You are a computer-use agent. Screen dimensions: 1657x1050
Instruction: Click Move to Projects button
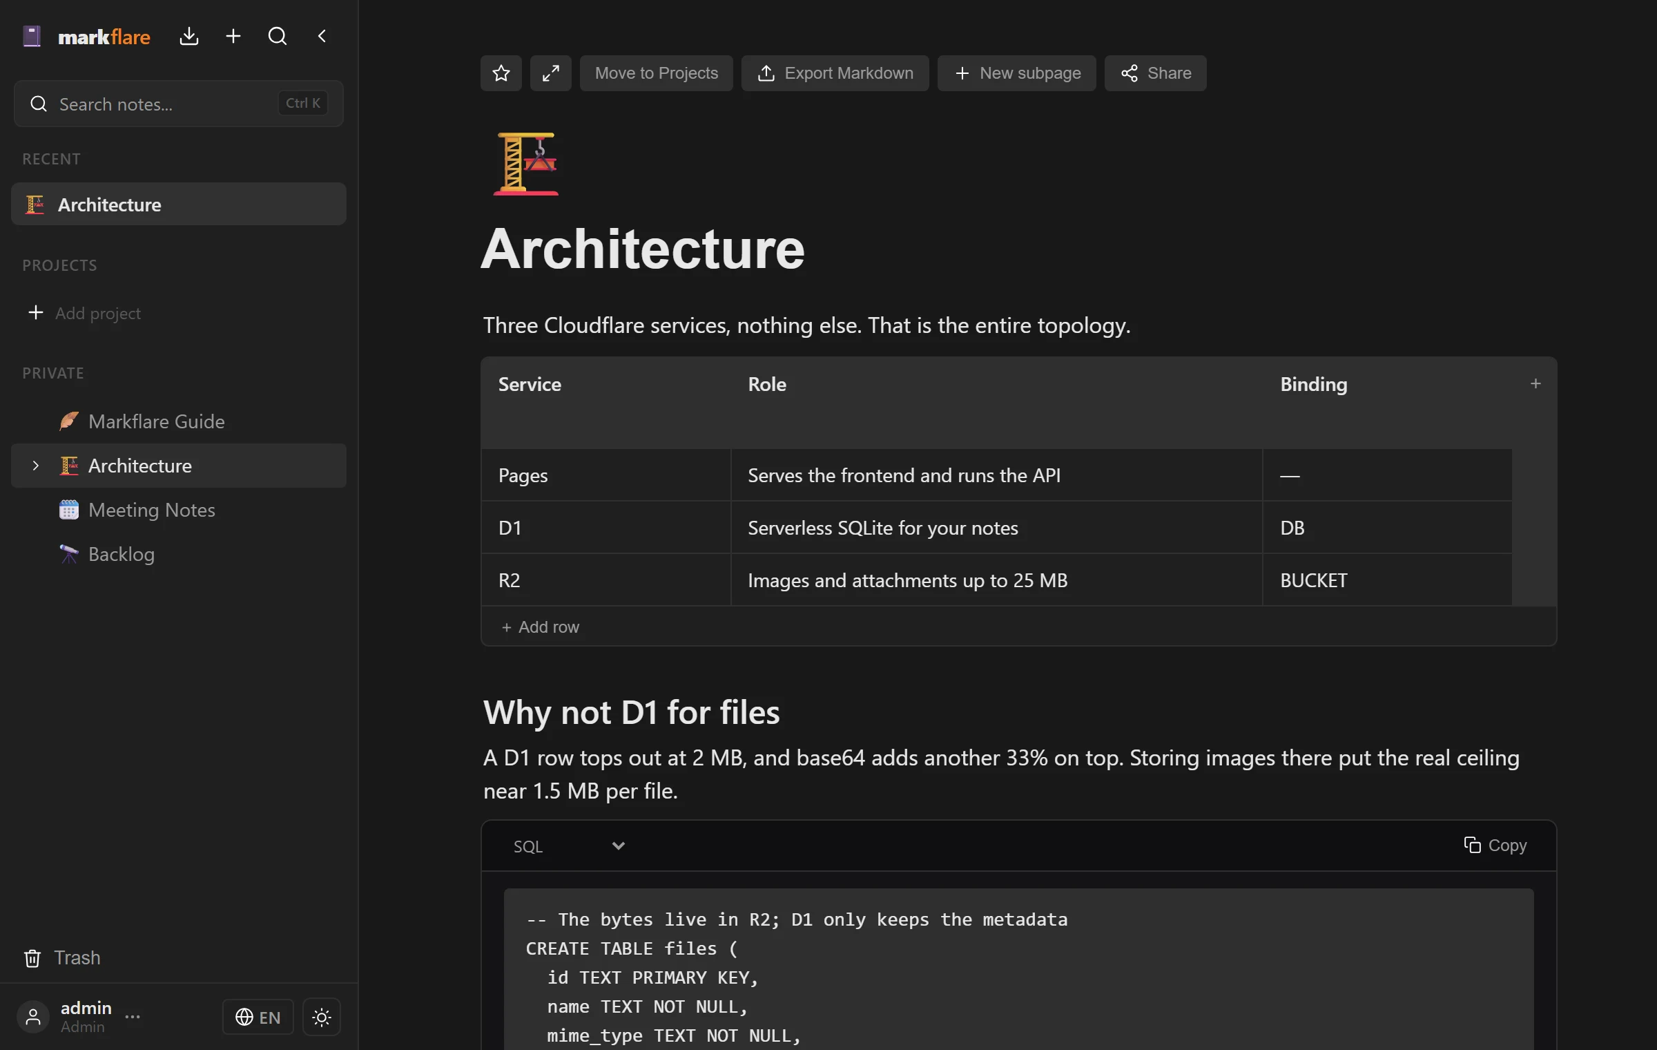point(657,73)
